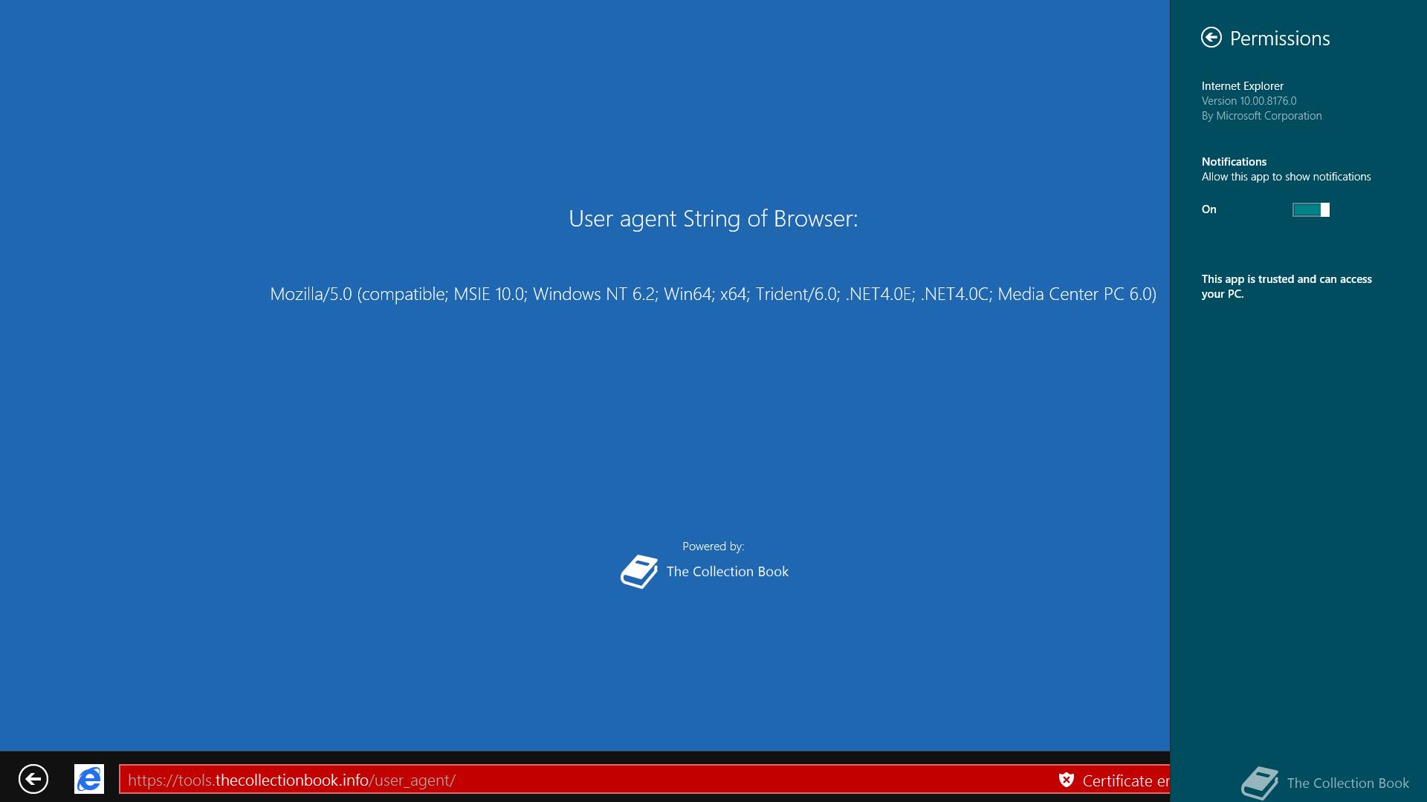Click the "By Microsoft Corporation" text
The height and width of the screenshot is (802, 1427).
[1261, 116]
